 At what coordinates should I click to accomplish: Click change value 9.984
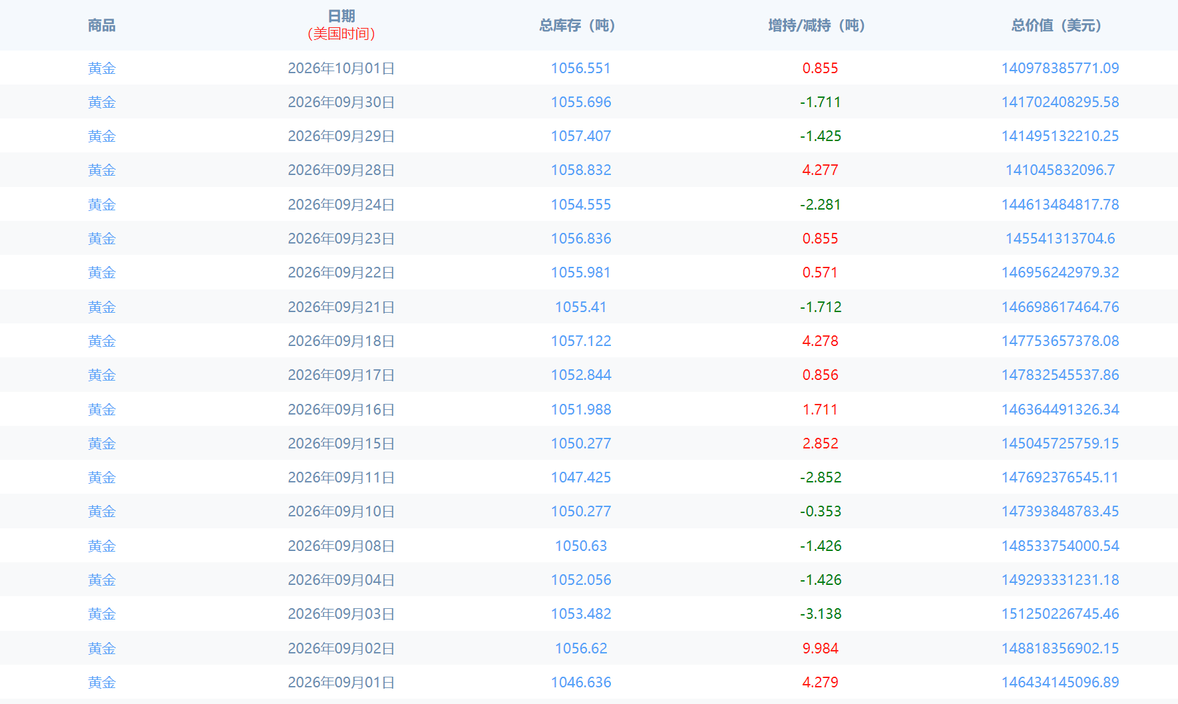click(821, 648)
